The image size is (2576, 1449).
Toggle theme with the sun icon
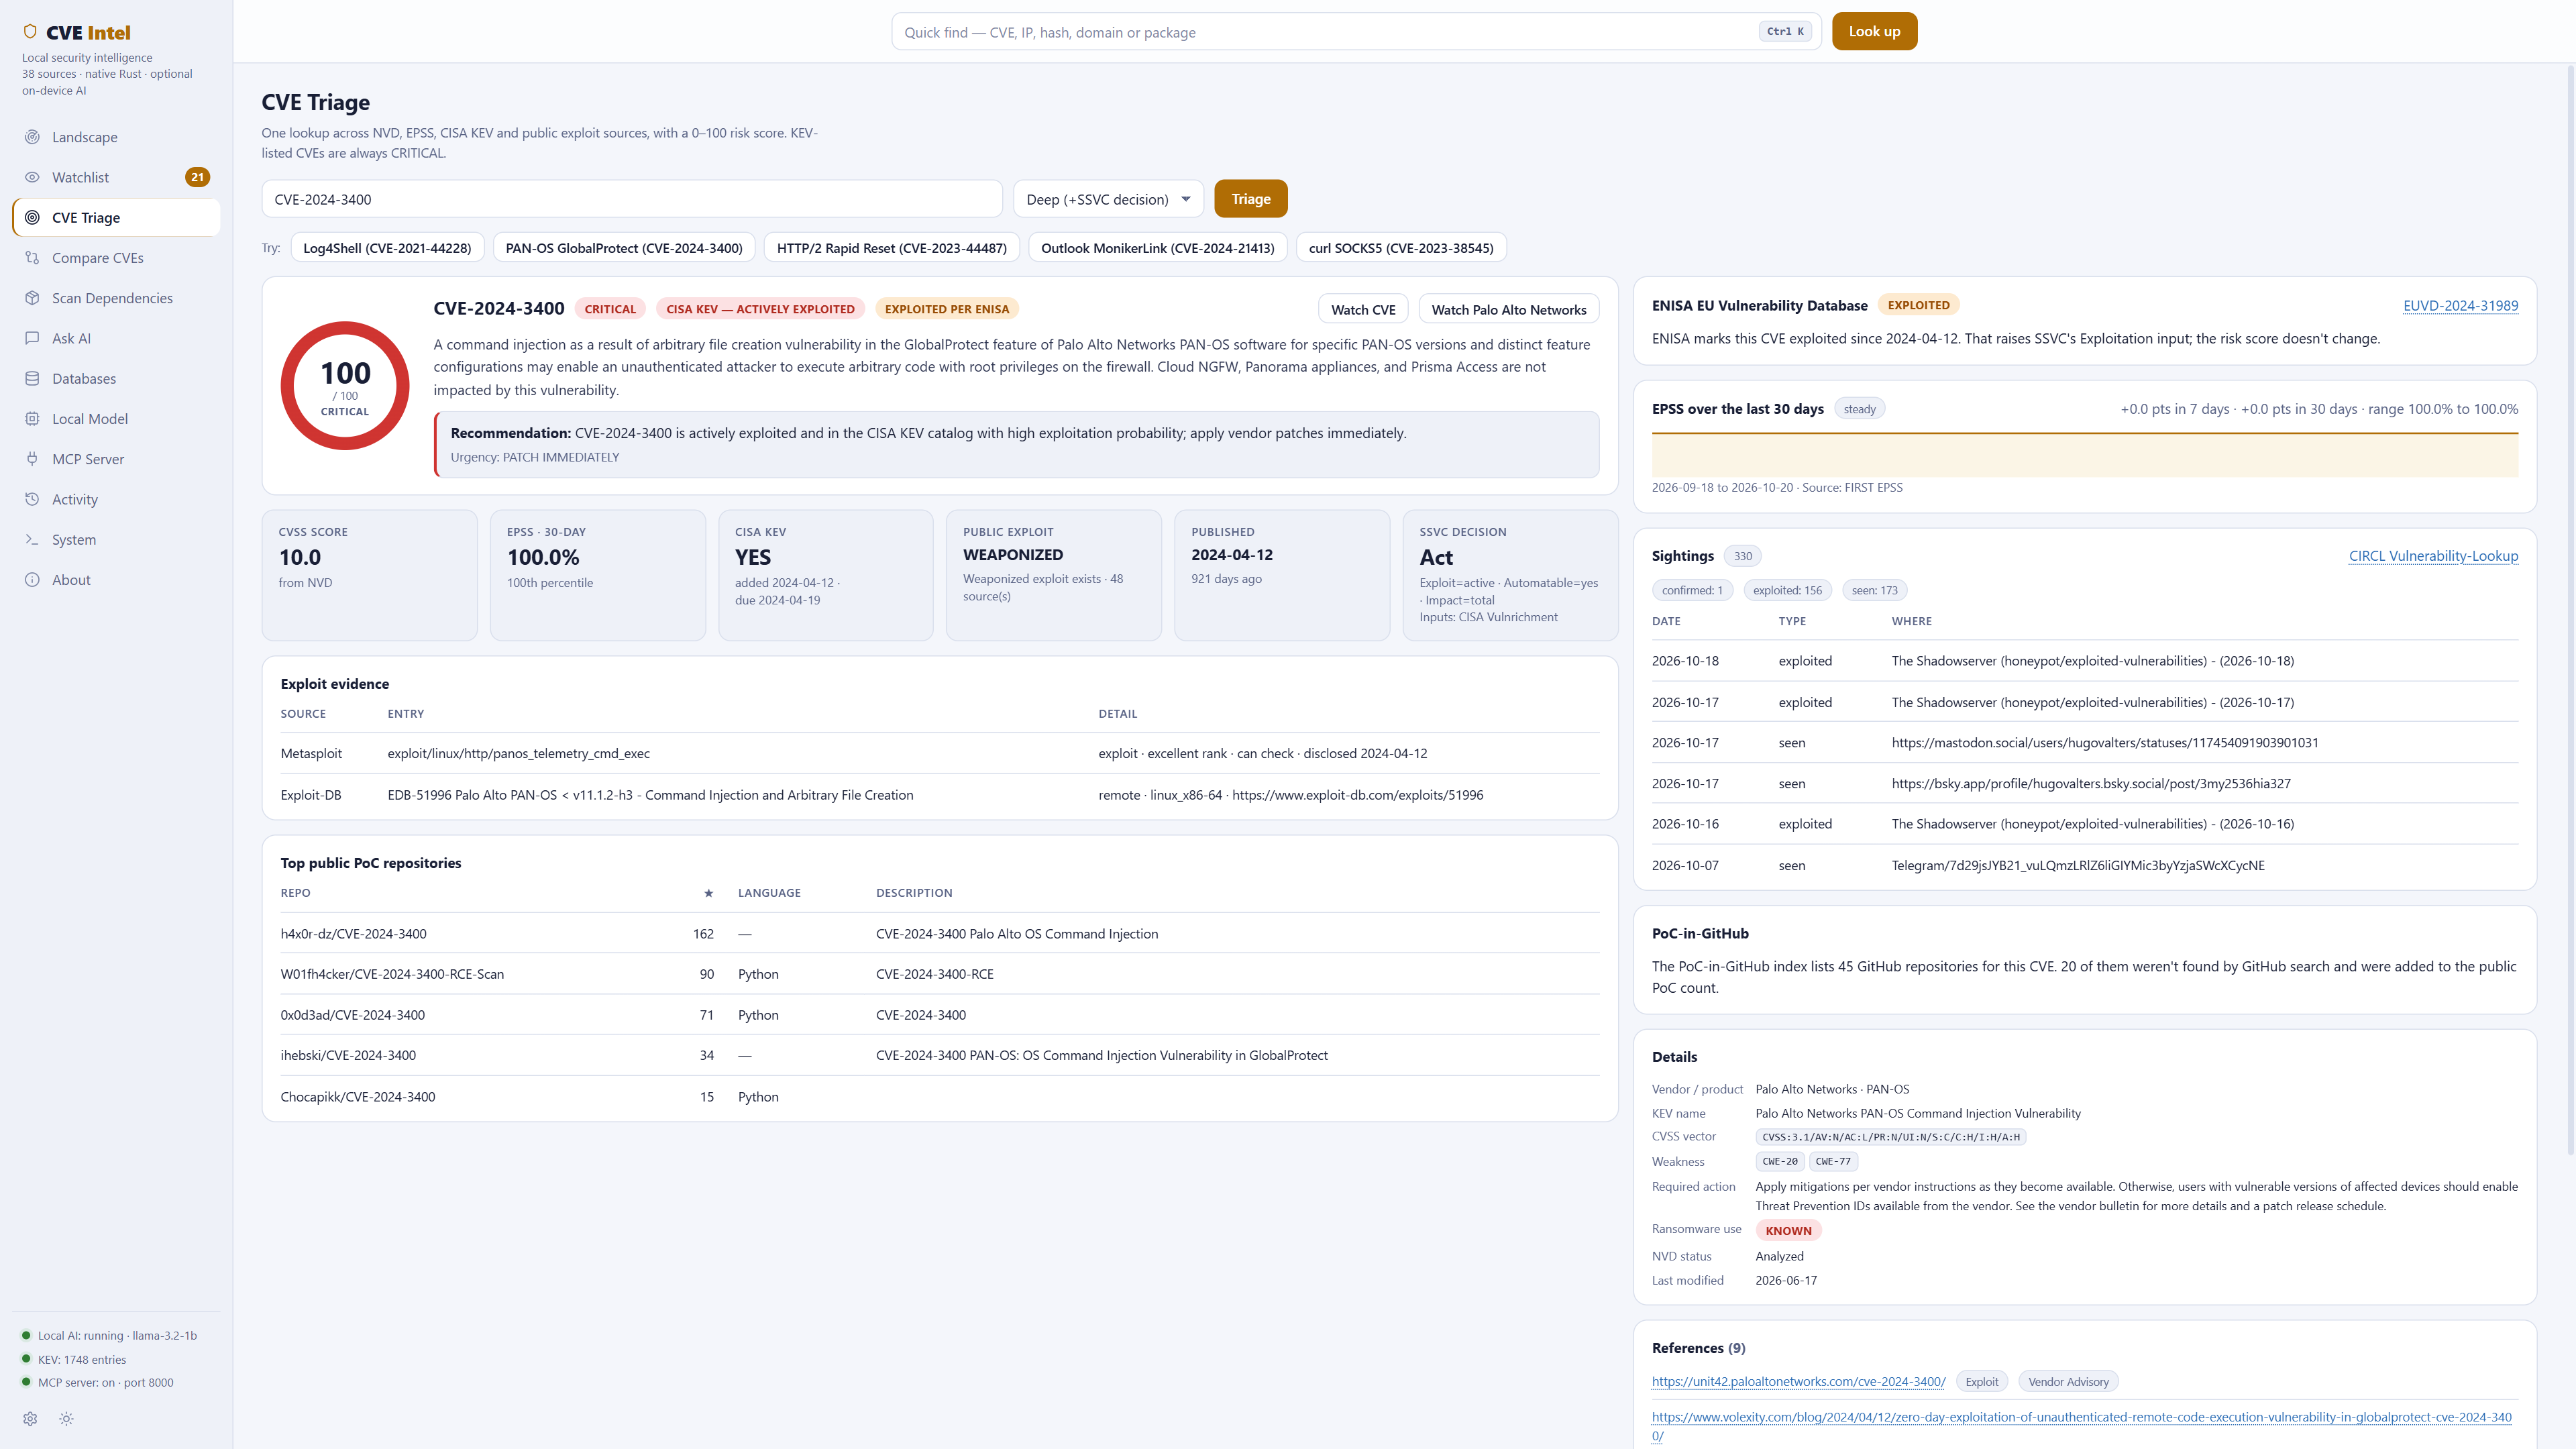66,1419
